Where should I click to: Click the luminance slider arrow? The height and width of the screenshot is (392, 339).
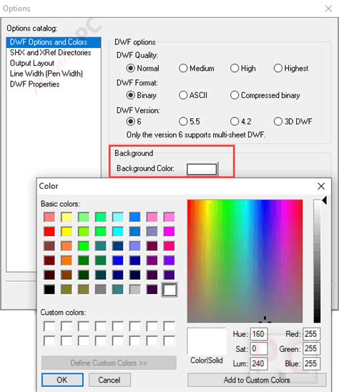(x=325, y=200)
